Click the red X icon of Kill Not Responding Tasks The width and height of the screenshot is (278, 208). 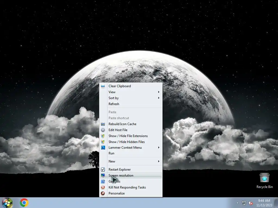[103, 187]
